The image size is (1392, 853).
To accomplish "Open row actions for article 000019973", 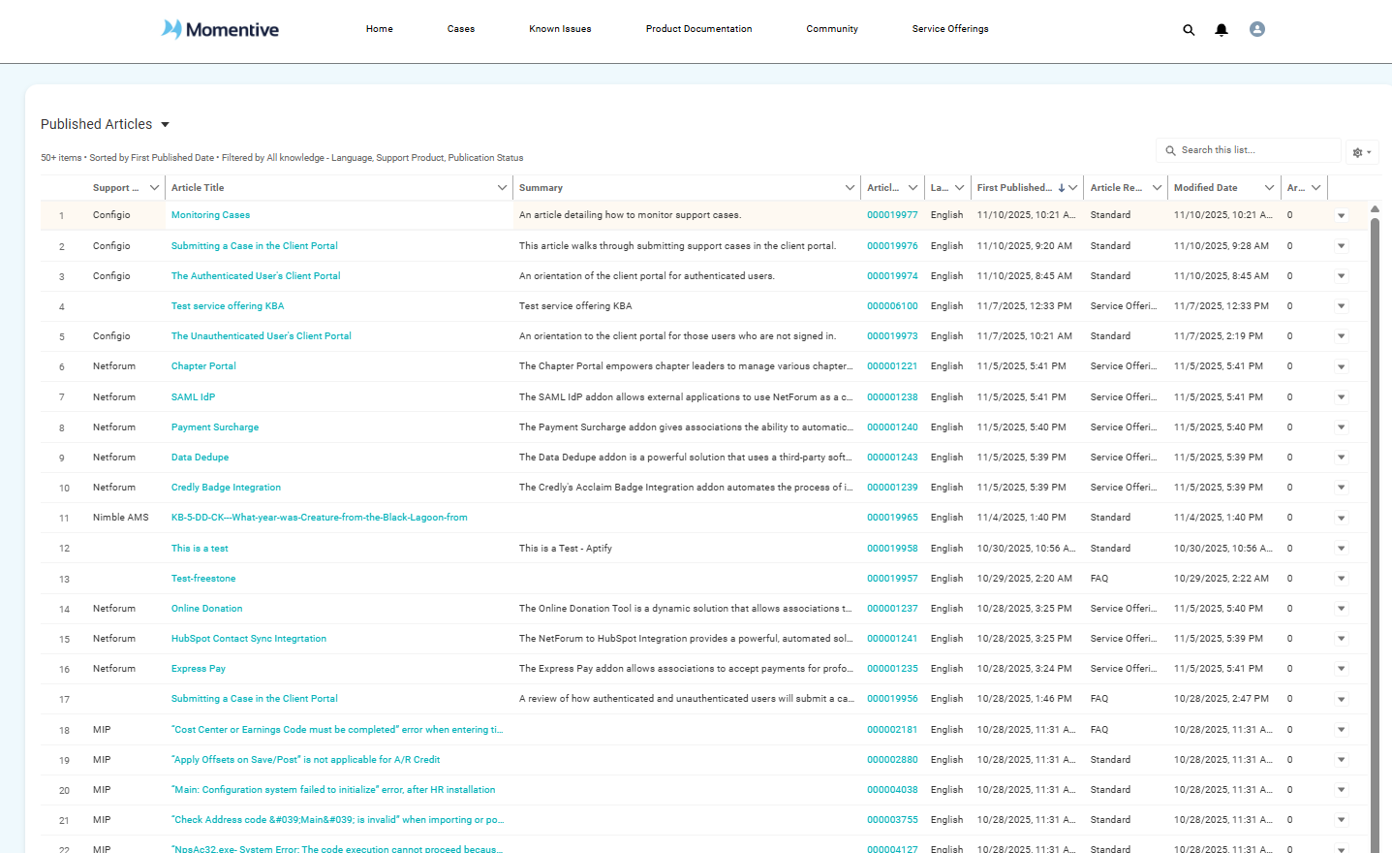I will tap(1342, 336).
